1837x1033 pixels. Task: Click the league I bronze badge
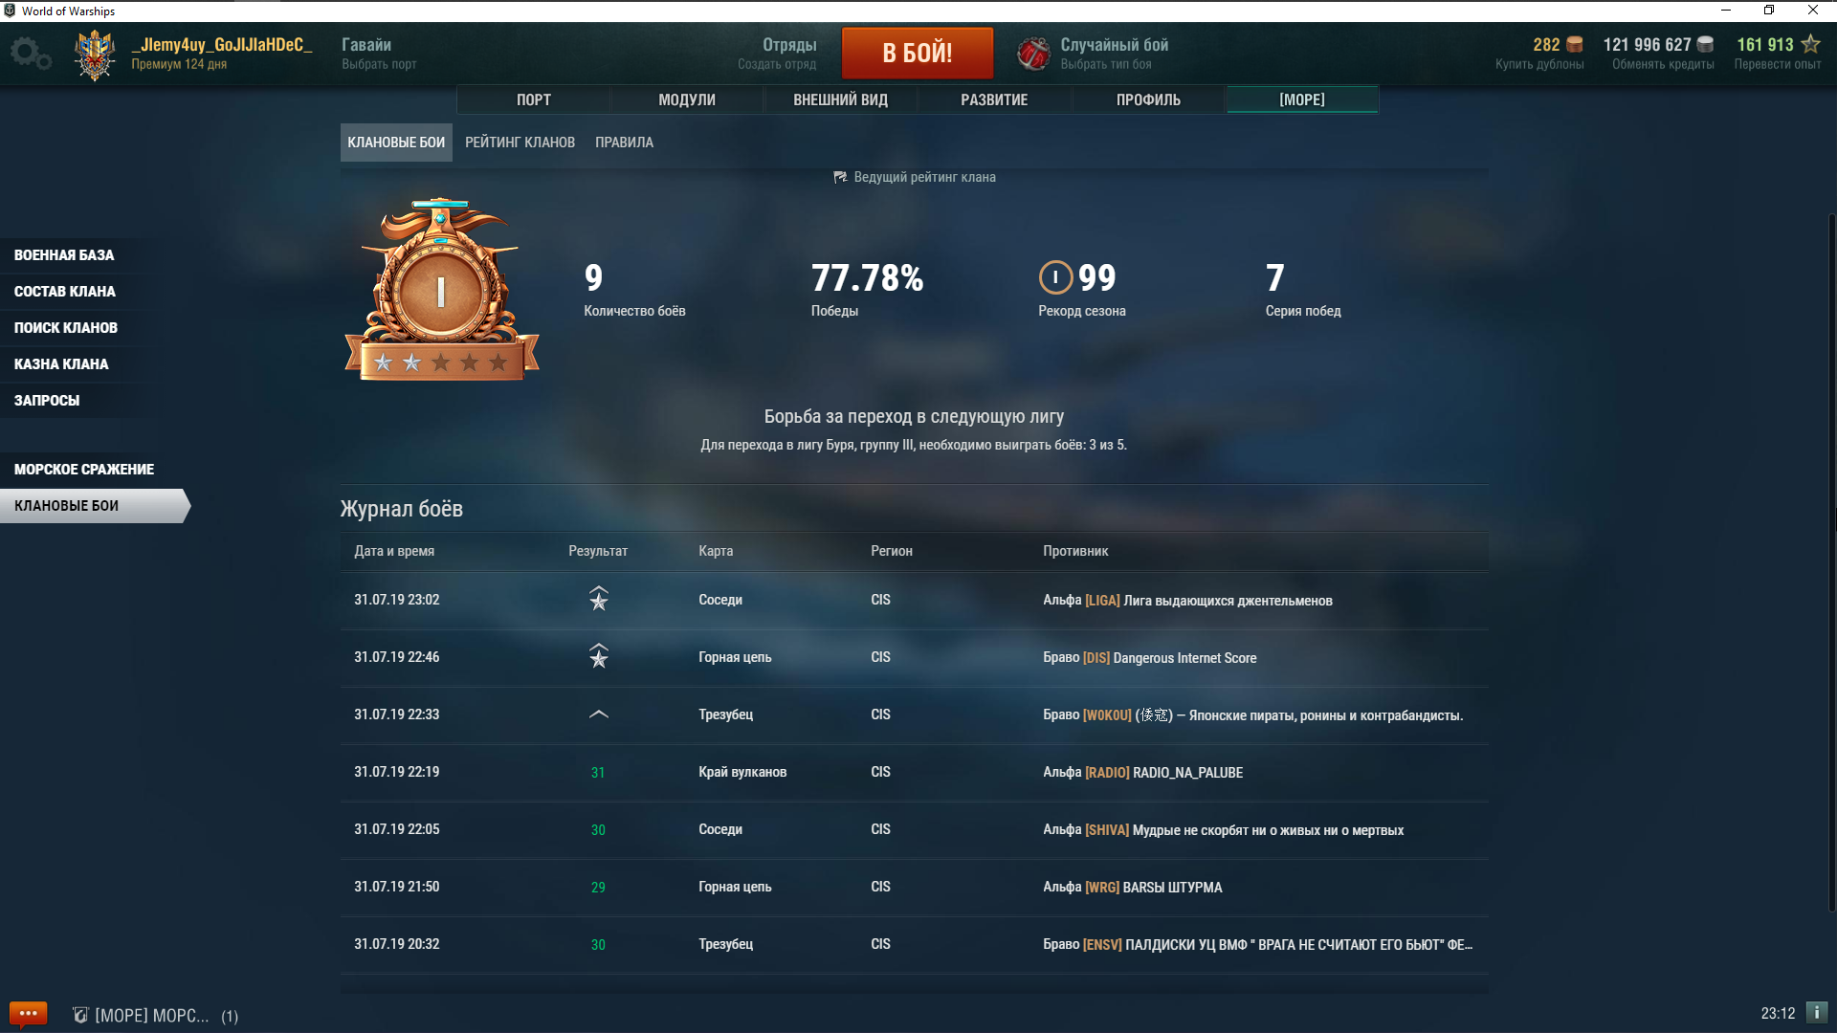[x=441, y=292]
